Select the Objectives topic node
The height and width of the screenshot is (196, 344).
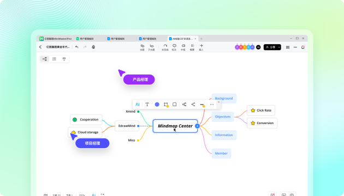coord(223,117)
